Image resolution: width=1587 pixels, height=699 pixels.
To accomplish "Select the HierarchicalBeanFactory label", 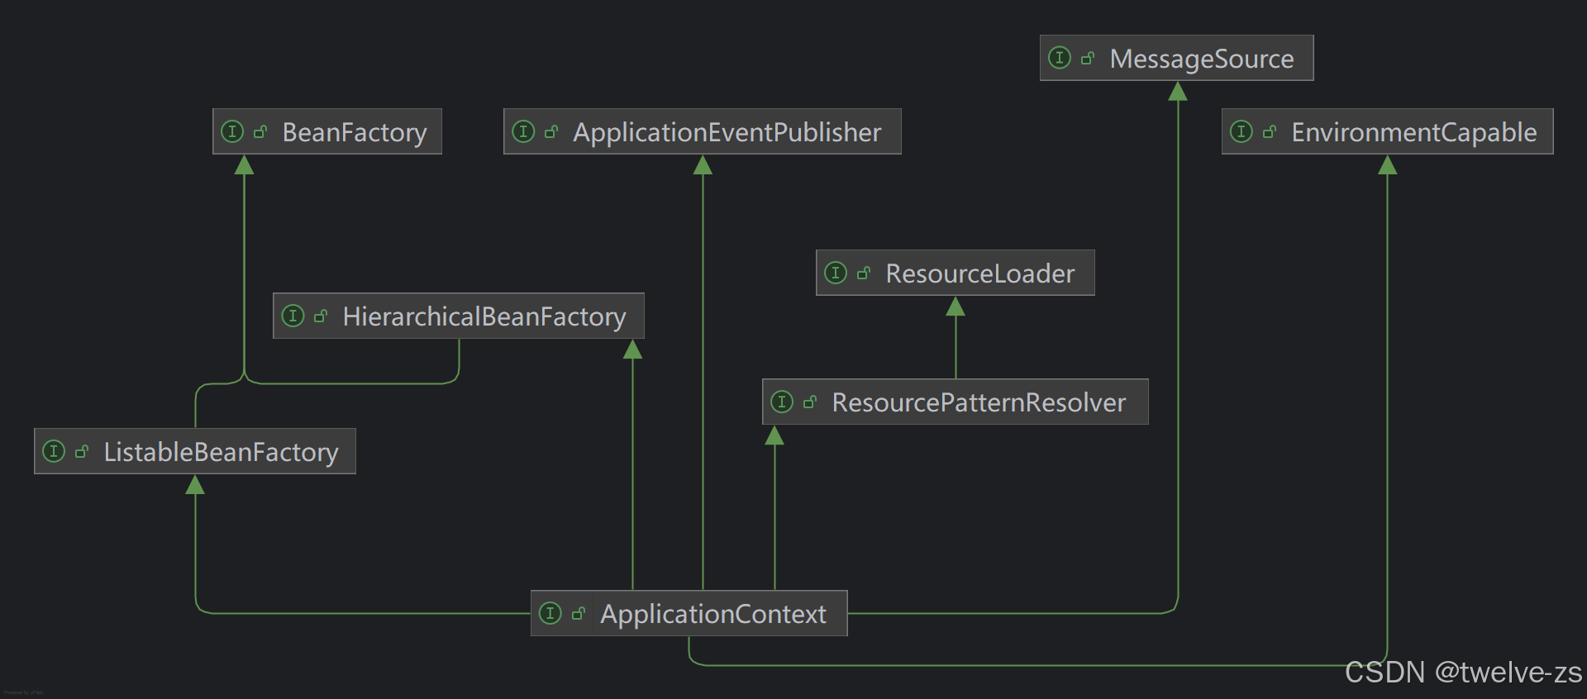I will (484, 316).
